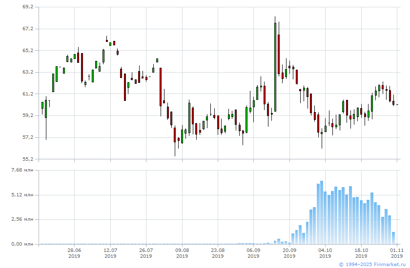Click the tallest green candlestick reaching above 67,2

(275, 67)
